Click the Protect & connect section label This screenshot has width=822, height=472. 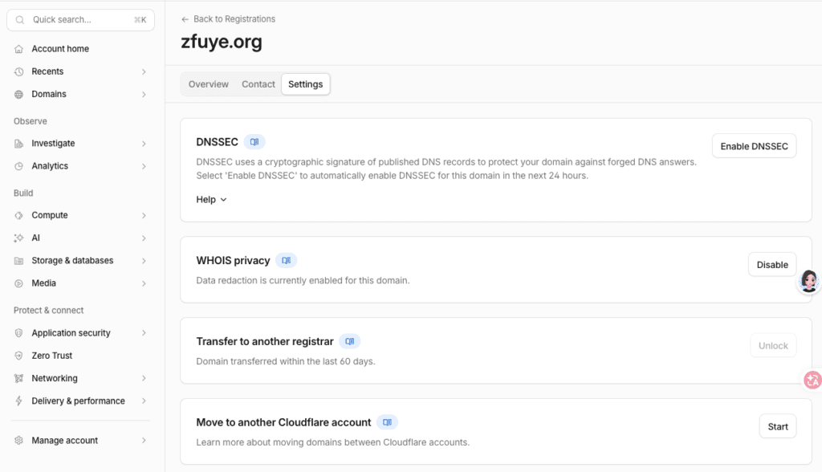[49, 311]
